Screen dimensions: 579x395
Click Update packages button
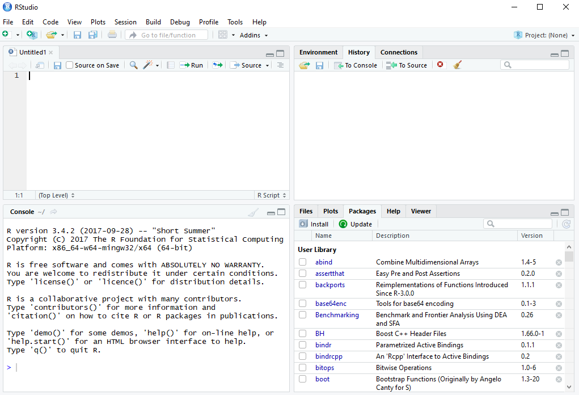coord(355,224)
